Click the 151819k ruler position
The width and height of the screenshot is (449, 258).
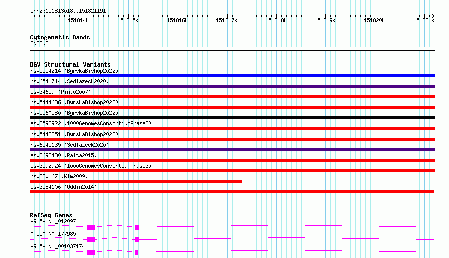click(325, 21)
